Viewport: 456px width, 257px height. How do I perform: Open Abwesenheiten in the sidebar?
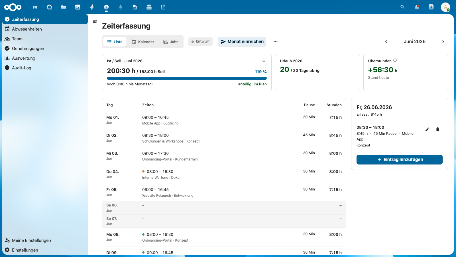[45, 29]
